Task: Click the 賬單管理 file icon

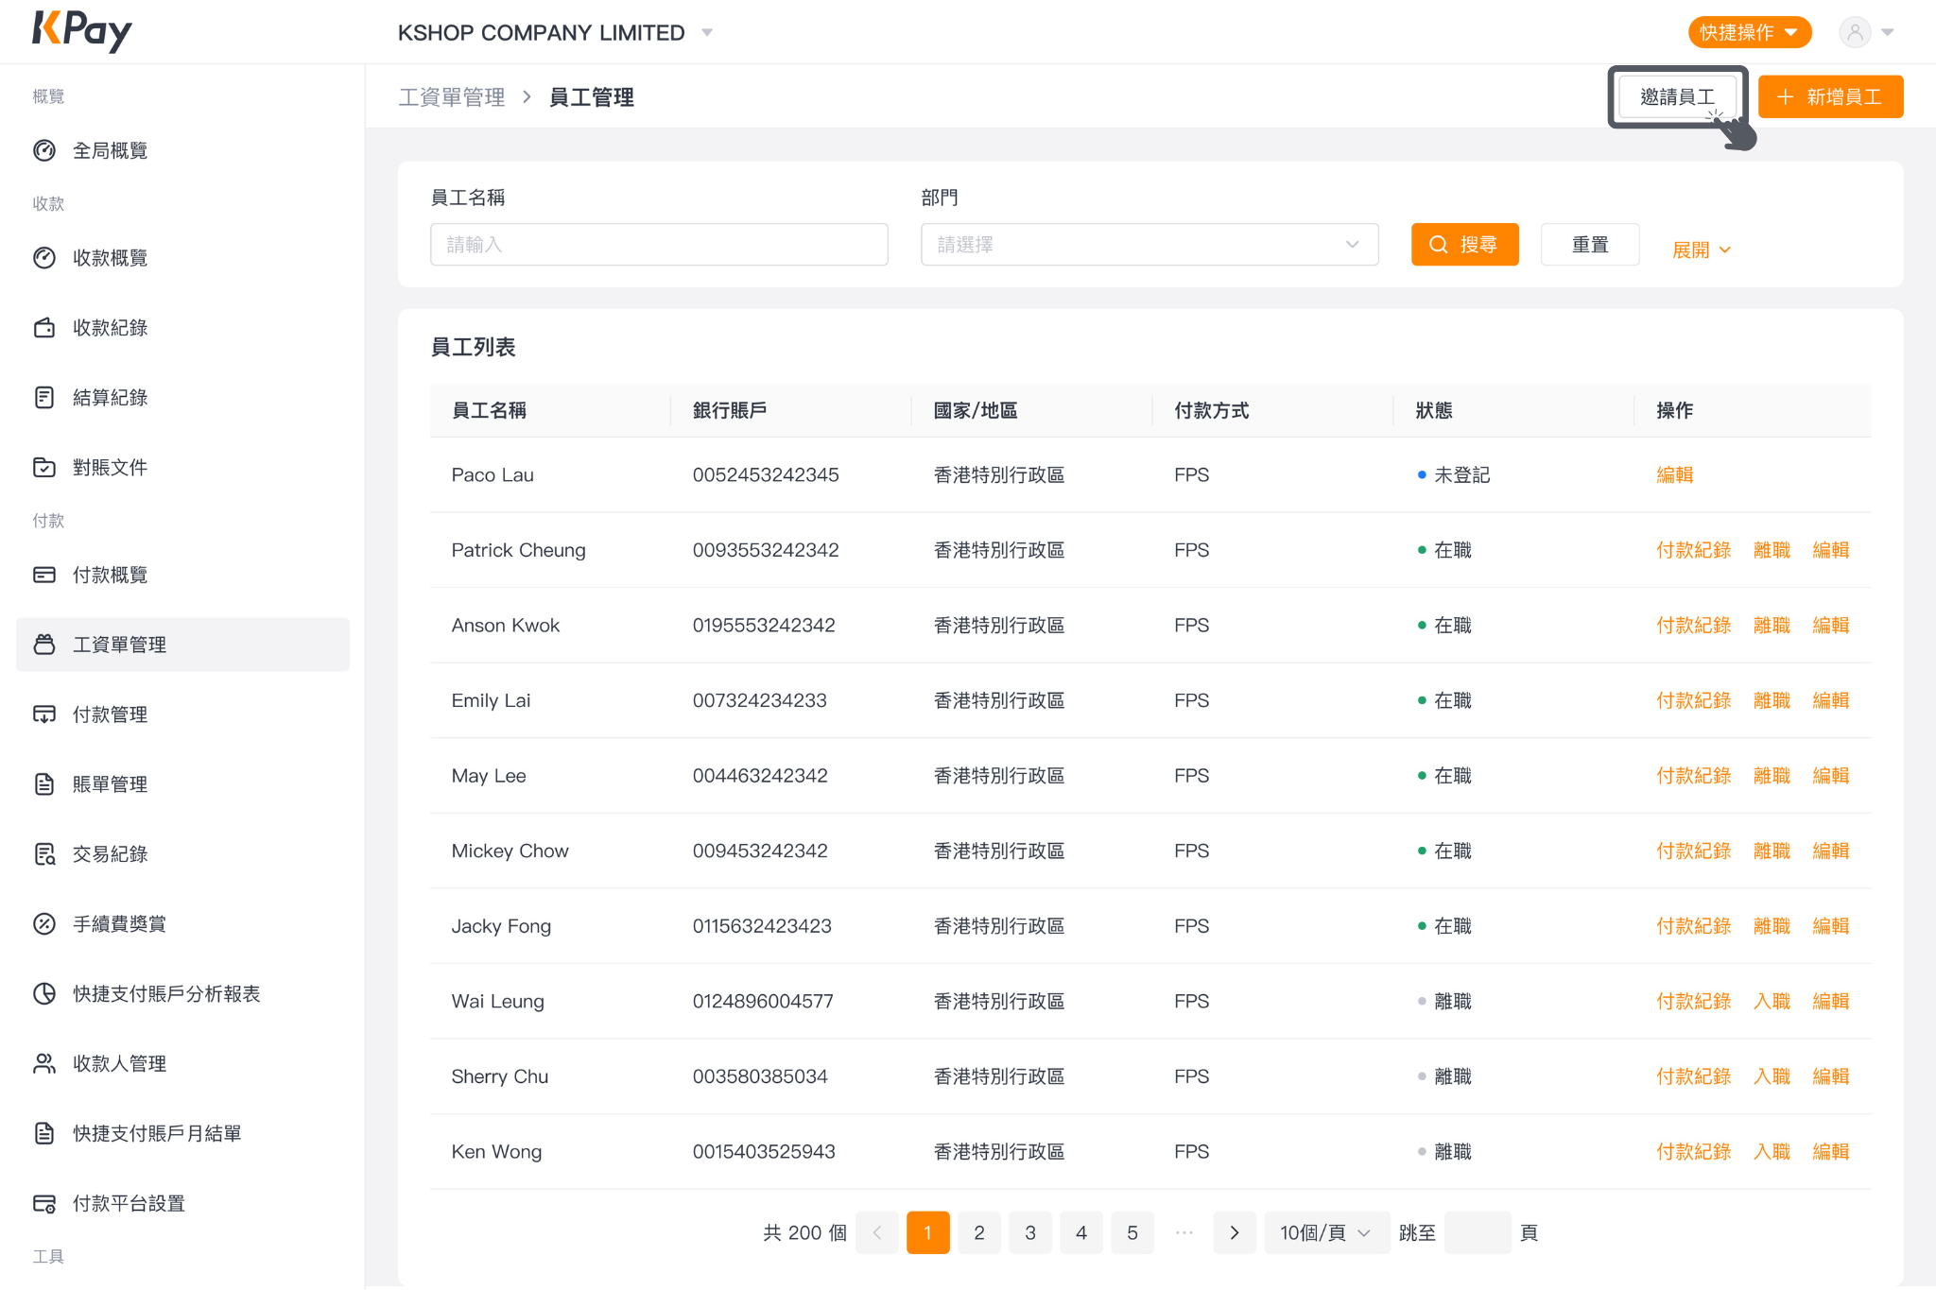Action: click(44, 784)
